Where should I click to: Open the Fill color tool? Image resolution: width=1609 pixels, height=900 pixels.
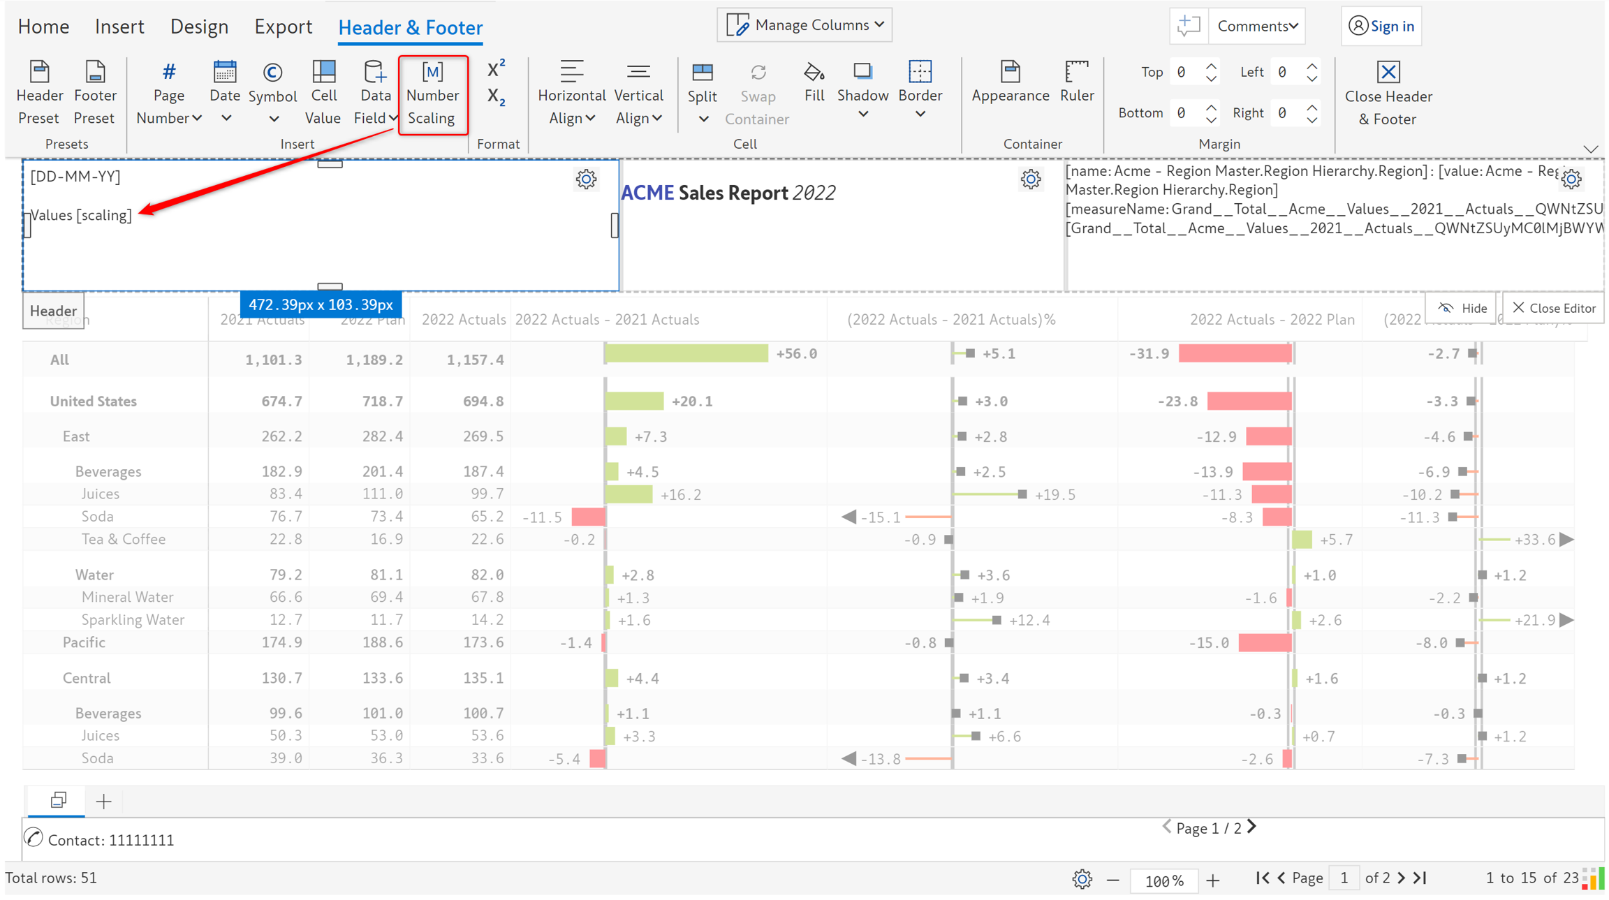[x=814, y=82]
